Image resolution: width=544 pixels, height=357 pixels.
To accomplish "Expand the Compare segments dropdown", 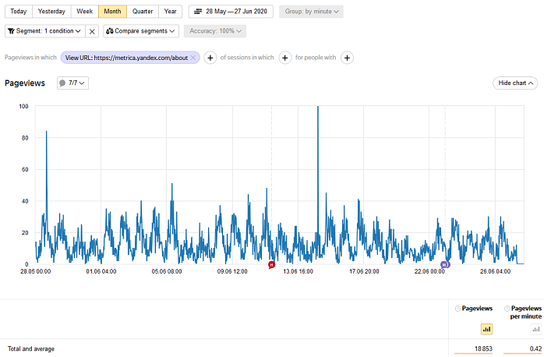I will [x=141, y=31].
